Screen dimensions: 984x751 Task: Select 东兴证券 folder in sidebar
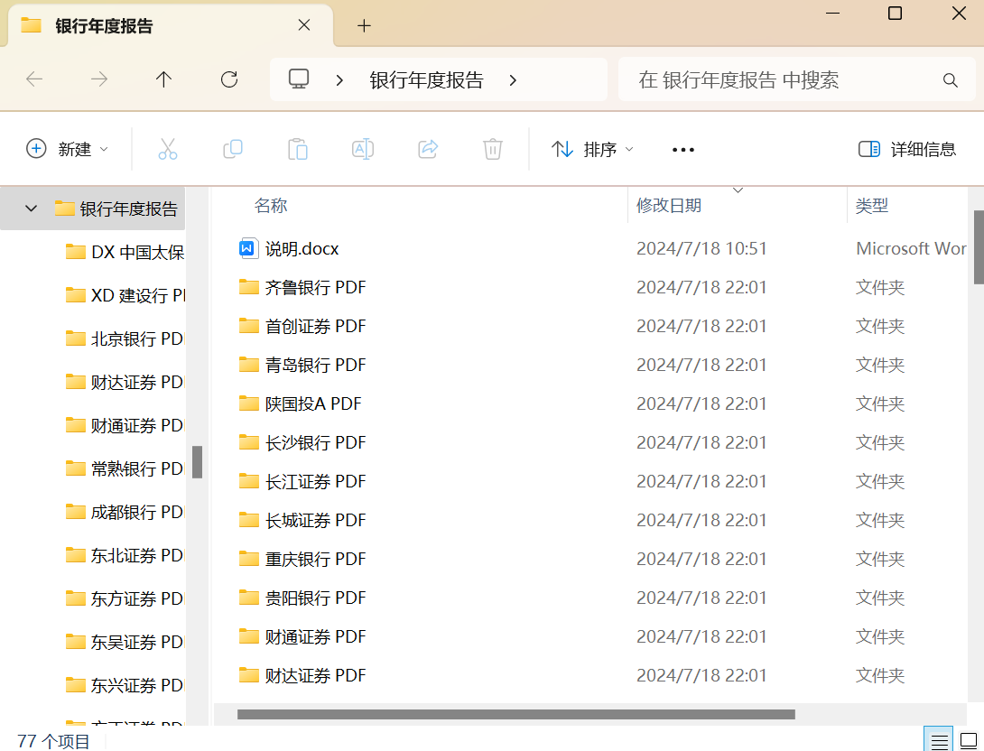point(125,685)
